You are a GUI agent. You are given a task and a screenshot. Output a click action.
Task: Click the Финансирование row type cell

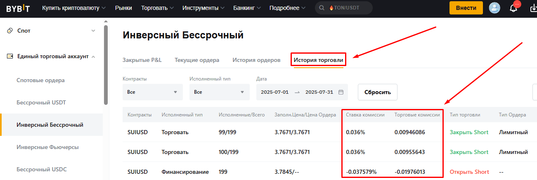pos(185,172)
